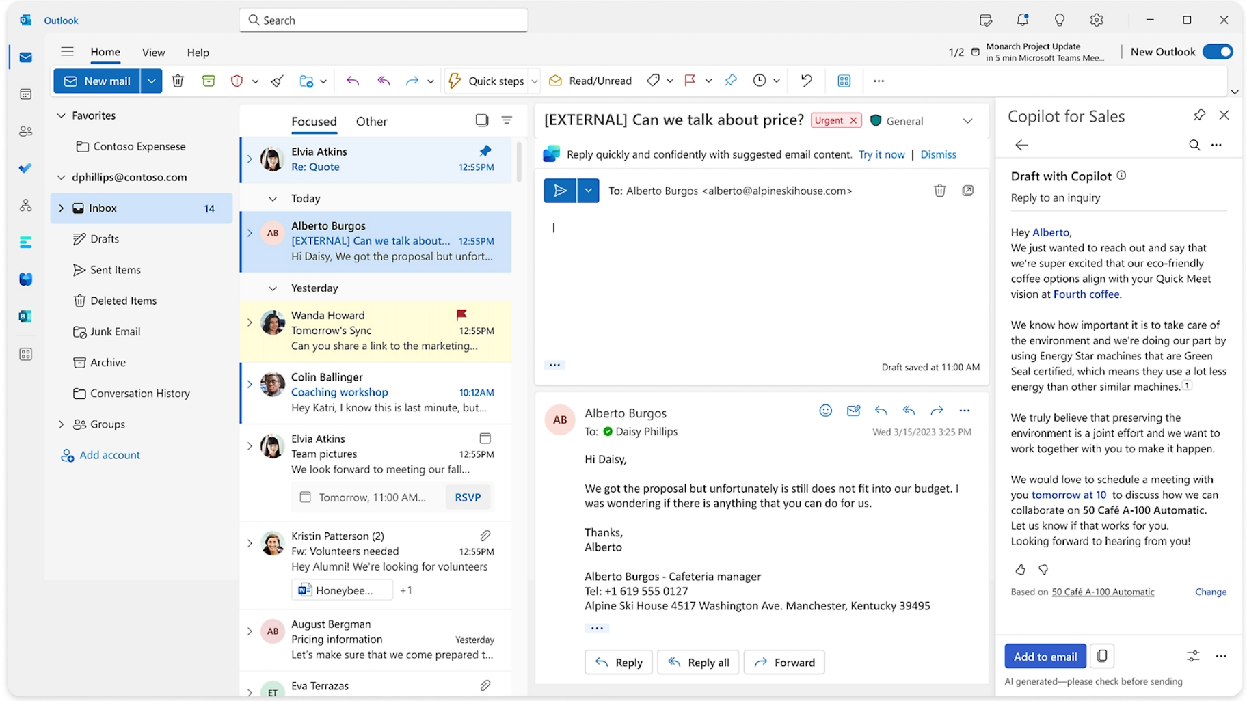
Task: Click the Snooze clock icon
Action: pyautogui.click(x=760, y=81)
